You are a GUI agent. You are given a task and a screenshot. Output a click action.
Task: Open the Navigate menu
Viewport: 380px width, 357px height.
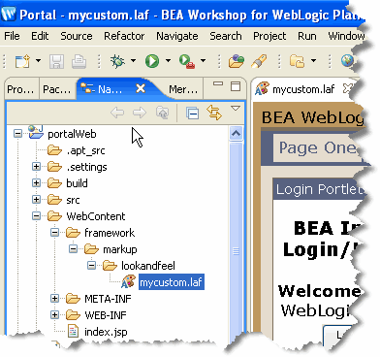[x=177, y=36]
